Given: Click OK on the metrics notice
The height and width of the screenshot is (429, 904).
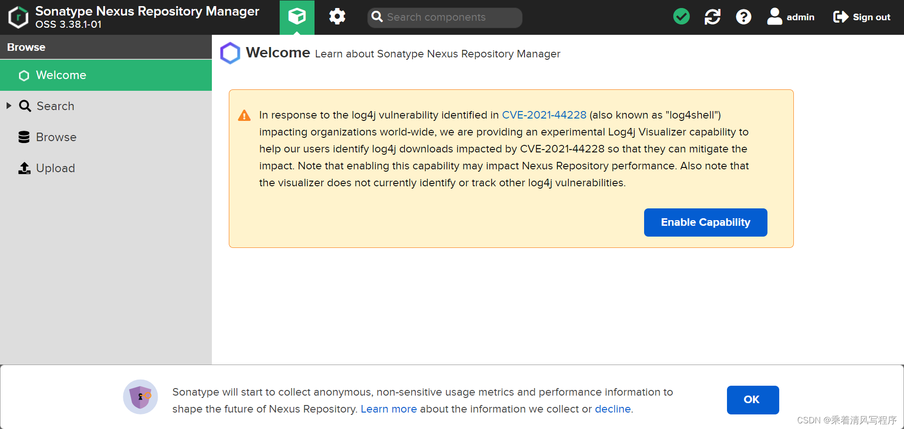Looking at the screenshot, I should 752,400.
